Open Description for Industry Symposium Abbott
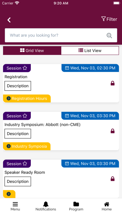Viewport: 122px width, 216px height. coord(18,134)
